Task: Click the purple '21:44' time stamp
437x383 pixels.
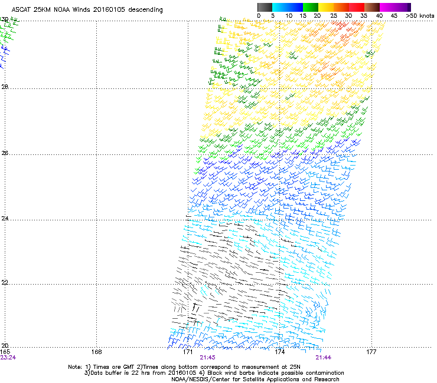Action: pyautogui.click(x=323, y=358)
